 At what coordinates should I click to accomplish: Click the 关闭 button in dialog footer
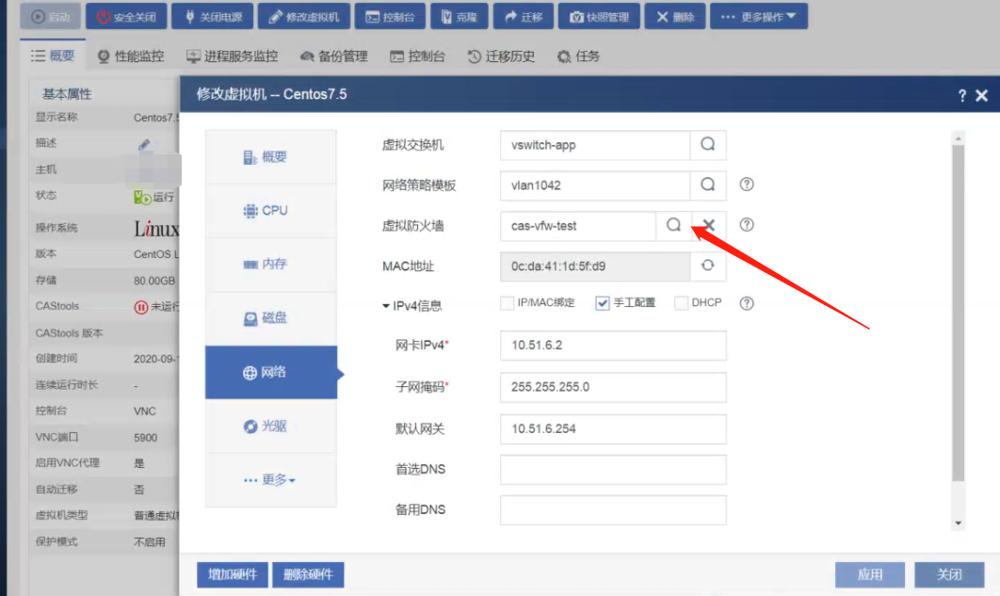949,574
